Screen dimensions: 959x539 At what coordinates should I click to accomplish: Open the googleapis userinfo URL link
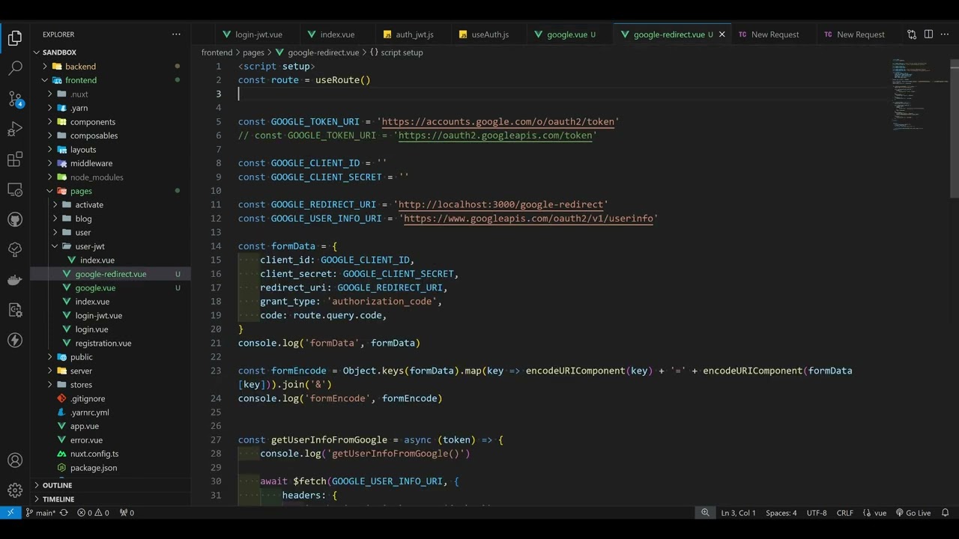(x=528, y=219)
